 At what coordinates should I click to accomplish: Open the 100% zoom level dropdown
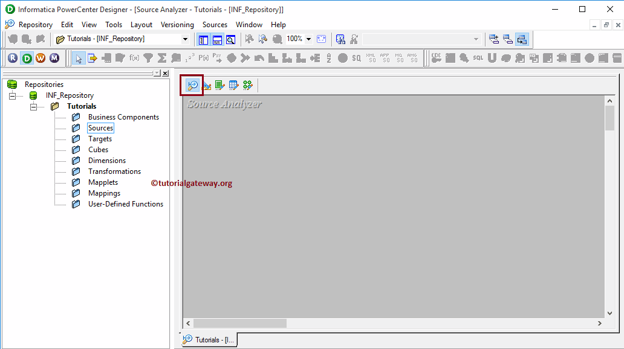click(x=308, y=39)
